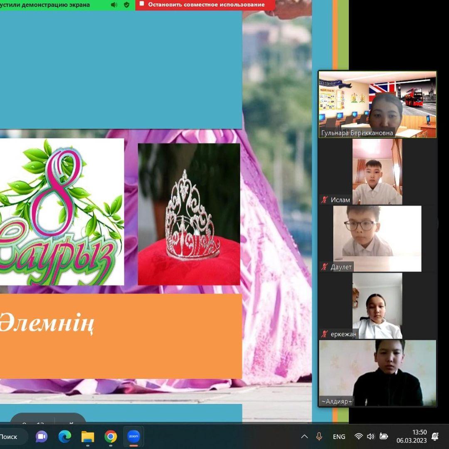449x449 pixels.
Task: Open the purple video chat icon on the taskbar
Action: point(42,437)
